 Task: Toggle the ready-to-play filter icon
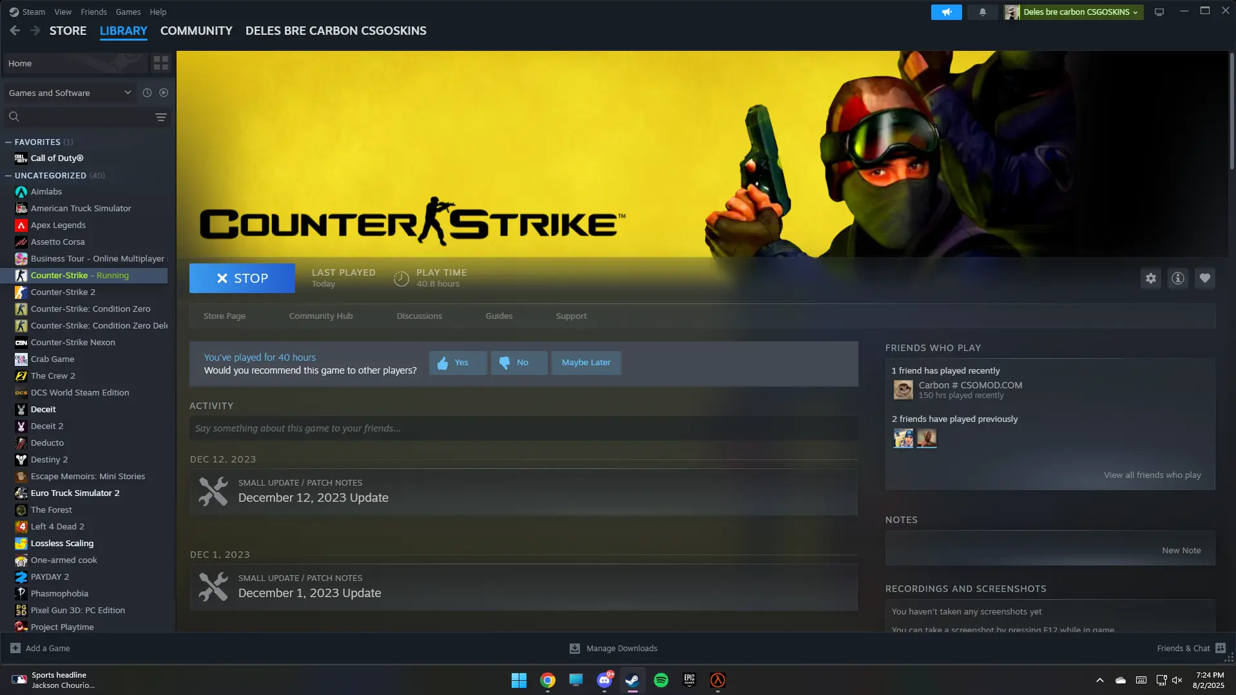pyautogui.click(x=164, y=93)
